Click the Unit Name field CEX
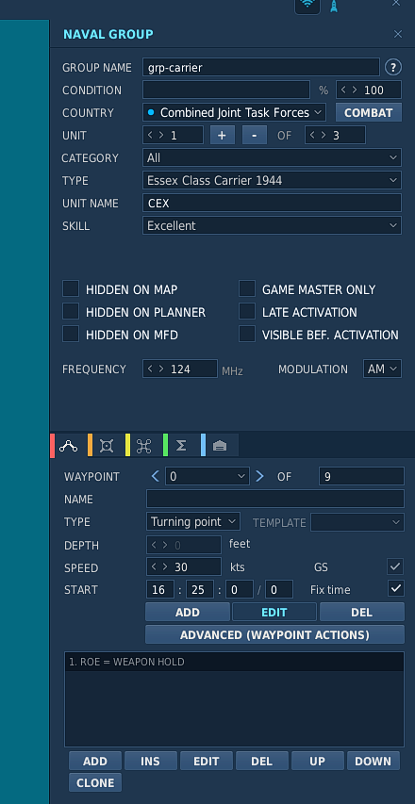Viewport: 415px width, 804px height. tap(272, 203)
